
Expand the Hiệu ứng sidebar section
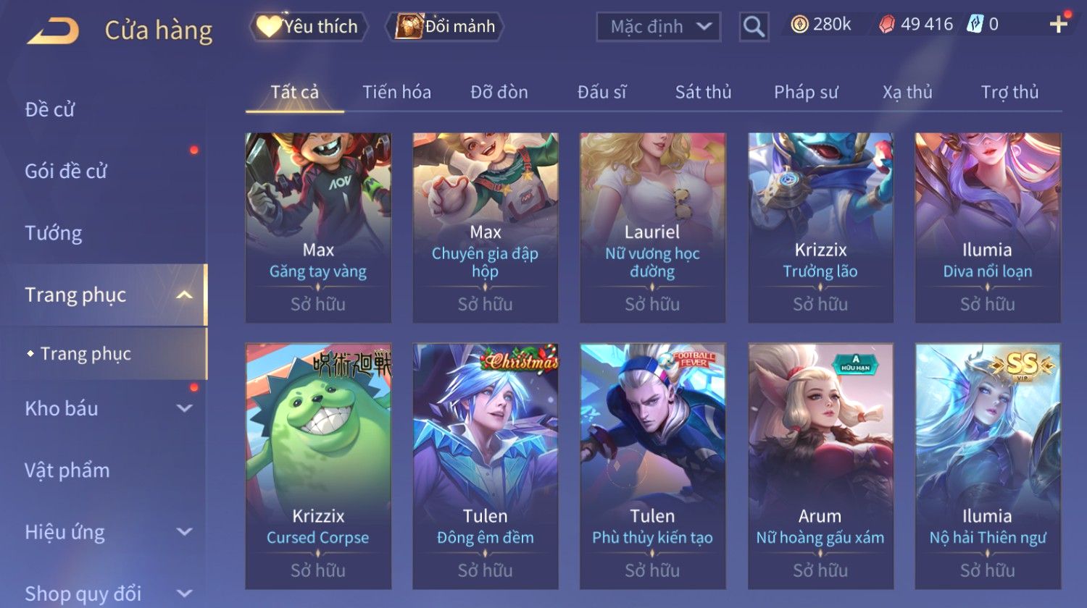point(185,532)
